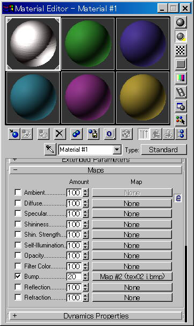Click Show Map in Viewport icon
Screen dimensions: 194x326
pyautogui.click(x=126, y=134)
